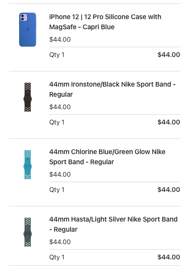Click the bold $44.00 total for the Ironstone band

tap(169, 122)
